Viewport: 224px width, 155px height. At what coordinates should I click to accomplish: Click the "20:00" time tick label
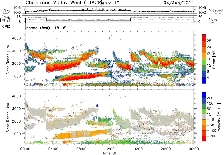[165, 149]
